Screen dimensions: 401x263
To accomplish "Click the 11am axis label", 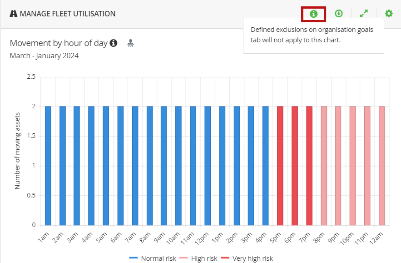I will click(x=188, y=238).
